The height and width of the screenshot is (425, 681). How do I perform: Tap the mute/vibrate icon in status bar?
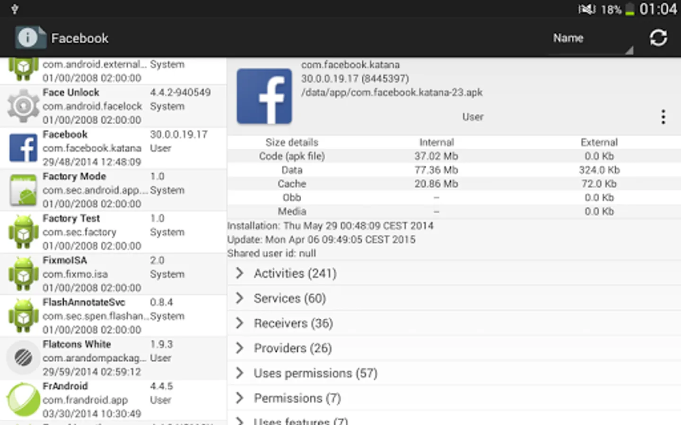click(x=587, y=9)
